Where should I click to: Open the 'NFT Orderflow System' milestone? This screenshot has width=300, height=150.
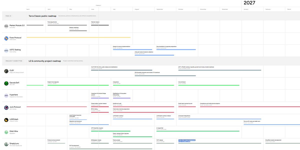point(97,128)
